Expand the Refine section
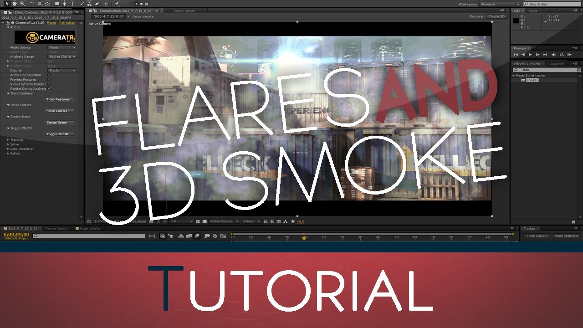Viewport: 583px width, 328px height. [x=8, y=153]
